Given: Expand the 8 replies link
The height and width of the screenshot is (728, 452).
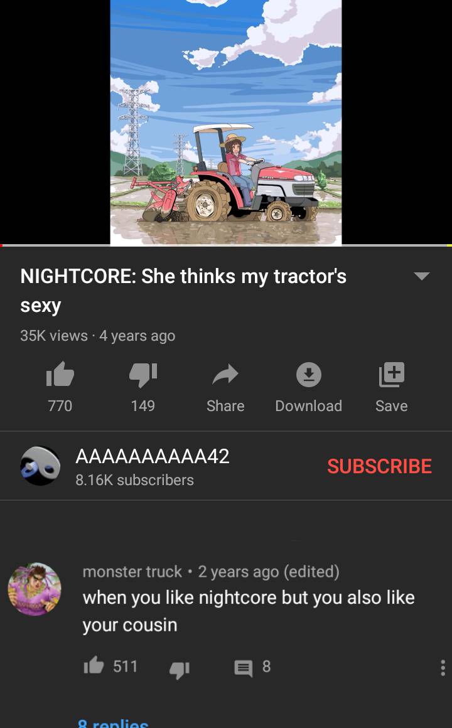Looking at the screenshot, I should click(x=113, y=722).
